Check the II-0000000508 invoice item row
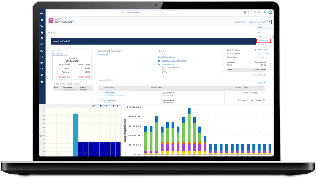Screen dimensions: 316x178 (101, 100)
